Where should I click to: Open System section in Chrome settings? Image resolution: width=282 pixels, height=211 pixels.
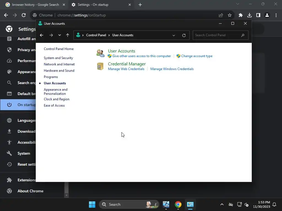point(18,153)
